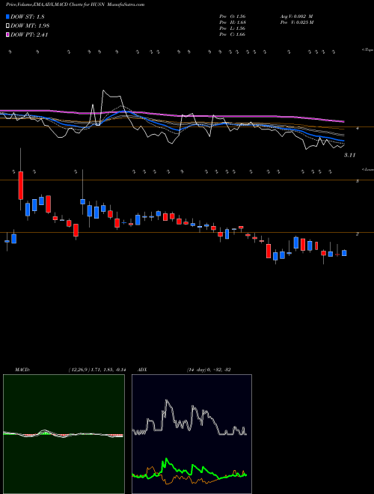Click the MACD (12,26,9) values text
The height and width of the screenshot is (494, 374).
(x=97, y=370)
